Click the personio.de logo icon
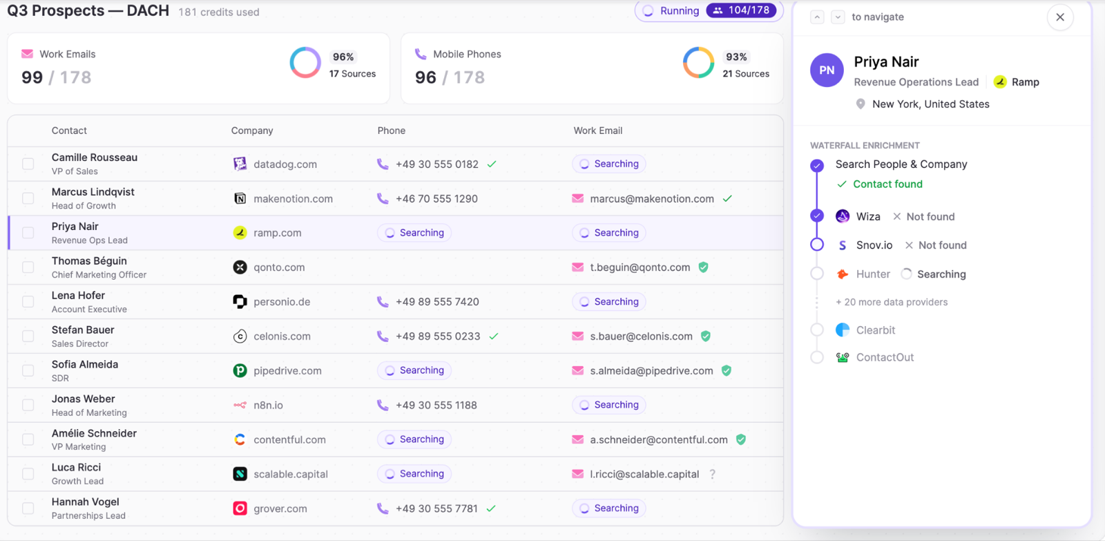Screen dimensions: 1105x541 [240, 302]
